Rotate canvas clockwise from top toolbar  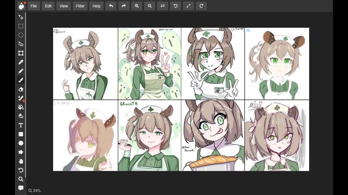(x=201, y=6)
